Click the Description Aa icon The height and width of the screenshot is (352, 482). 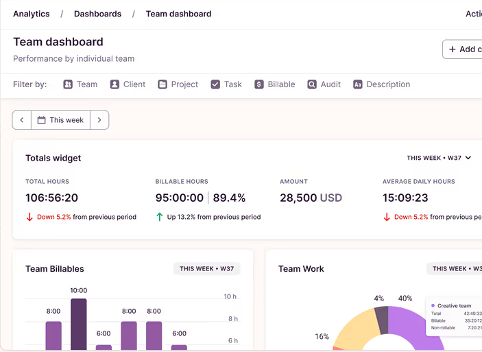(x=358, y=84)
